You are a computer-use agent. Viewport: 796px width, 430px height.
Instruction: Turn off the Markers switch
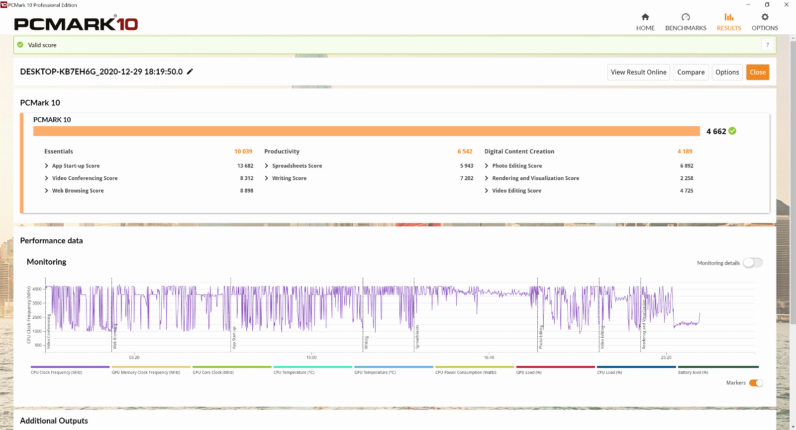[756, 383]
